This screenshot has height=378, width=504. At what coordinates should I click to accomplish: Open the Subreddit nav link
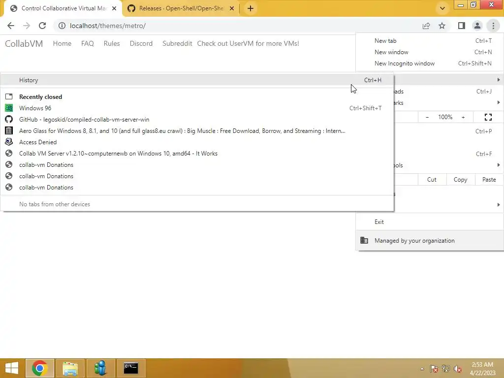(177, 43)
